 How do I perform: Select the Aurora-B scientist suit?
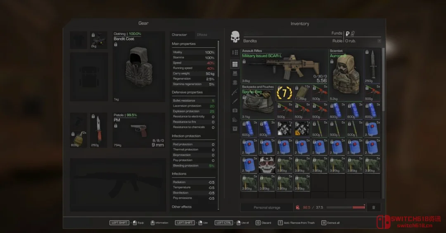(x=345, y=66)
